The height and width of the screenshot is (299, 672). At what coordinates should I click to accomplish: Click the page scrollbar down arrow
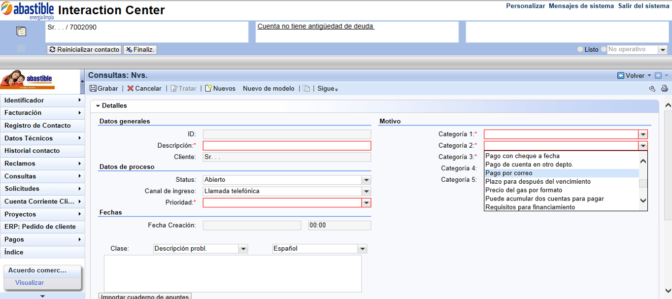[668, 291]
